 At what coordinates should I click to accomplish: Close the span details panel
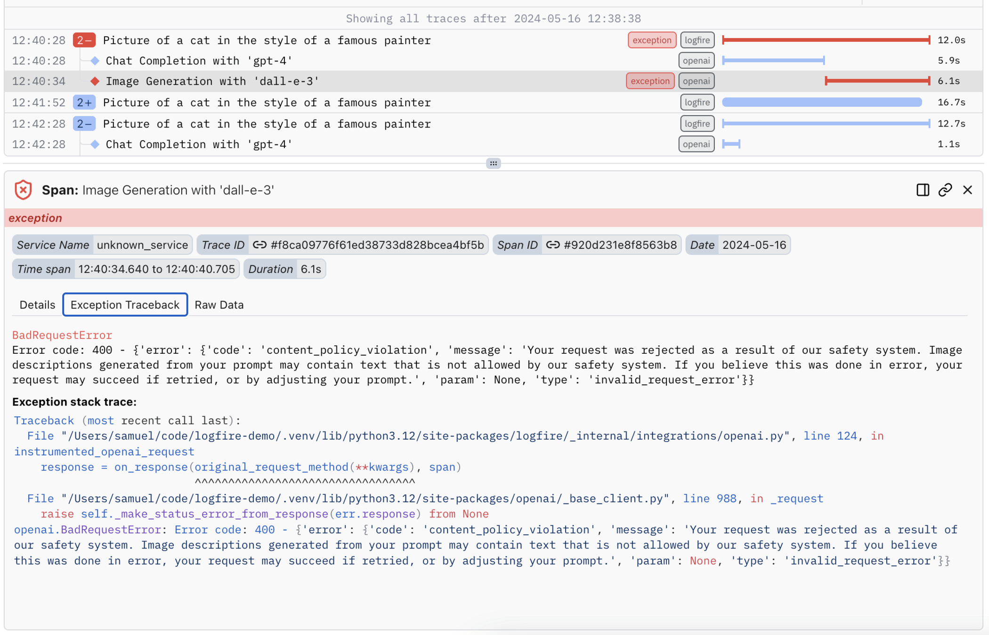[967, 190]
